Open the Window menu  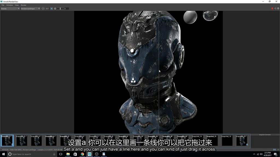pos(10,5)
